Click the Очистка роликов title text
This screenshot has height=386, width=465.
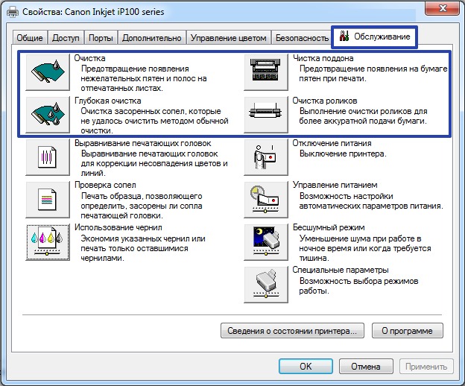point(325,101)
